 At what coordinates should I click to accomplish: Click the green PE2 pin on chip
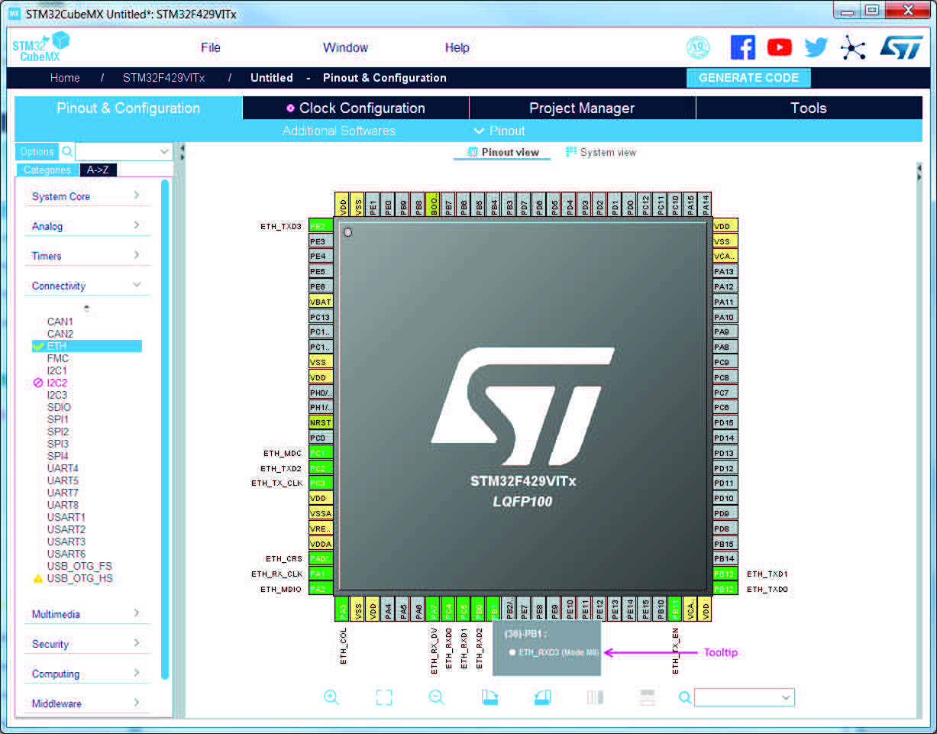tap(321, 226)
